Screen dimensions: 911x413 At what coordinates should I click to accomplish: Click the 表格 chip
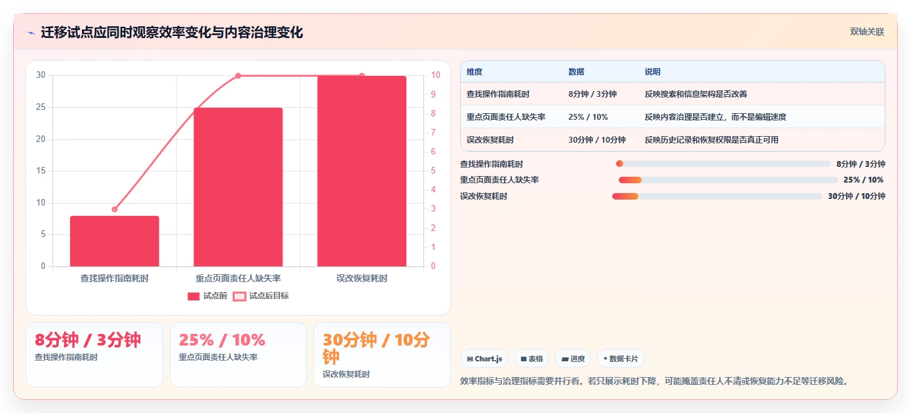coord(532,359)
